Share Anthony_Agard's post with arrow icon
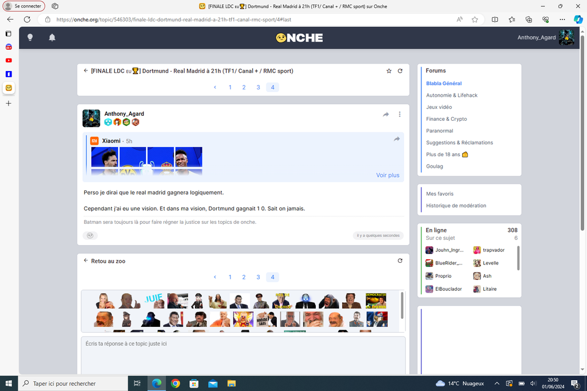 point(386,114)
